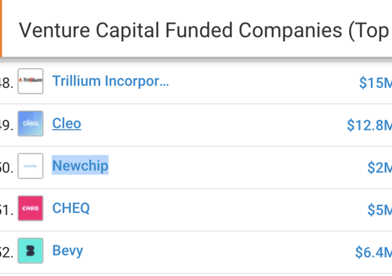The width and height of the screenshot is (392, 276).
Task: Click the teal Bevy logo icon
Action: tap(31, 251)
